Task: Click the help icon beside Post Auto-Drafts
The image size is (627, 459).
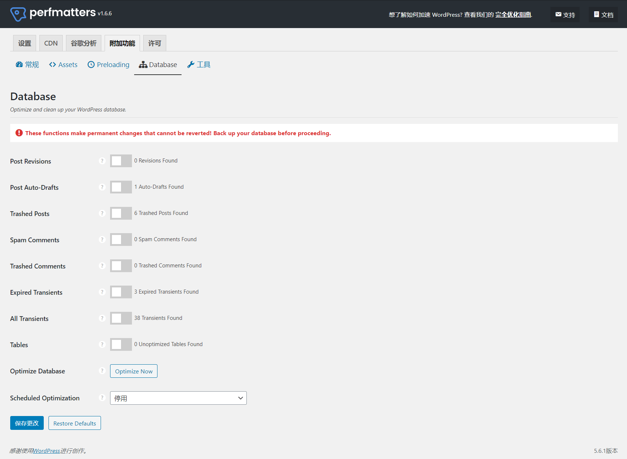Action: click(102, 187)
